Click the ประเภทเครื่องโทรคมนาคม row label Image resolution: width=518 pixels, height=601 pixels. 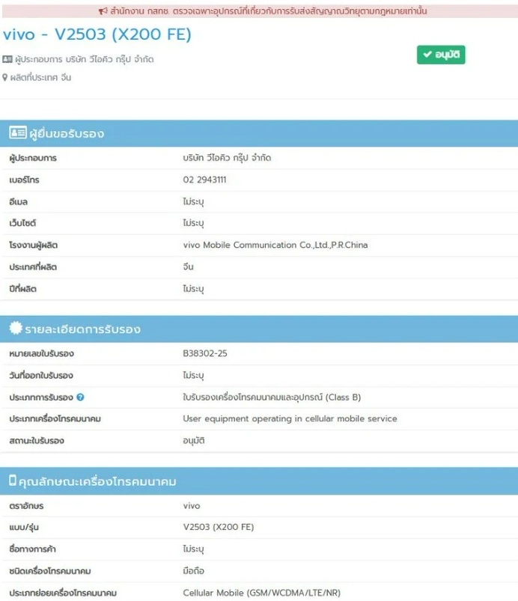55,419
